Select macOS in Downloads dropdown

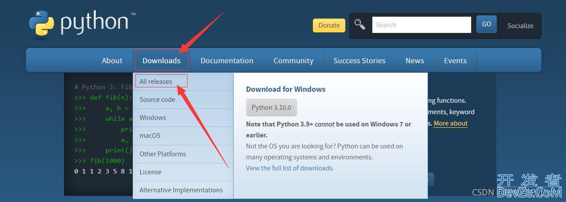pyautogui.click(x=183, y=136)
